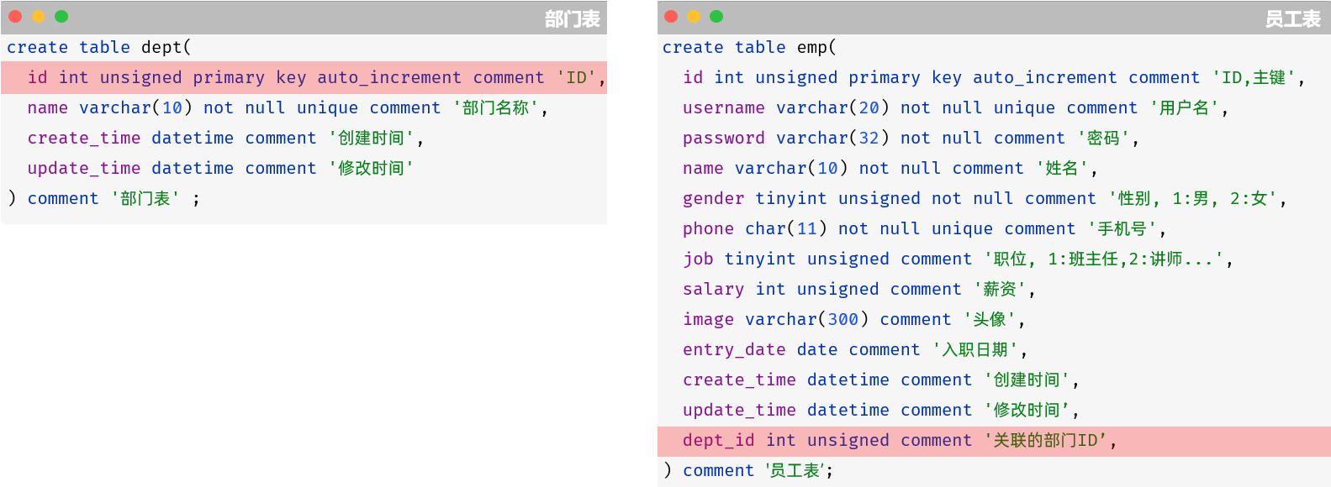The height and width of the screenshot is (487, 1331).
Task: Click yellow minimize dot in 员工表 window
Action: (x=694, y=16)
